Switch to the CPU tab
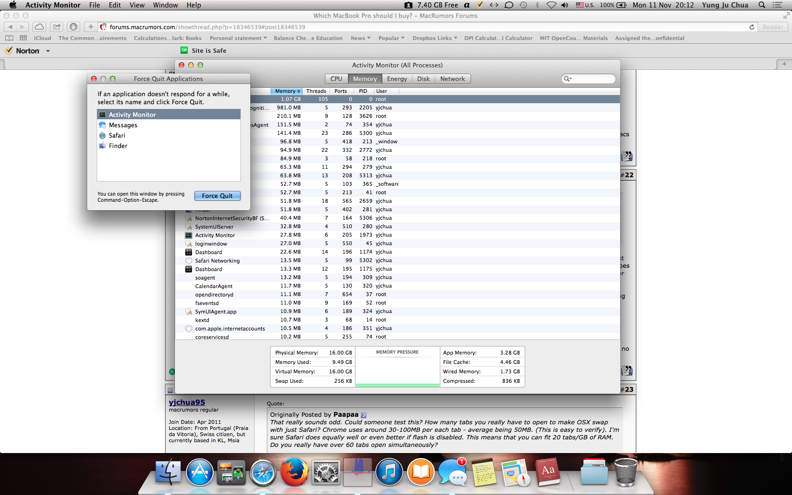This screenshot has width=792, height=495. coord(337,79)
